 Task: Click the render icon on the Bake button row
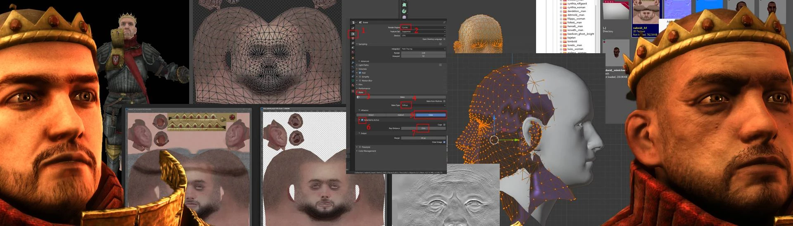click(358, 97)
